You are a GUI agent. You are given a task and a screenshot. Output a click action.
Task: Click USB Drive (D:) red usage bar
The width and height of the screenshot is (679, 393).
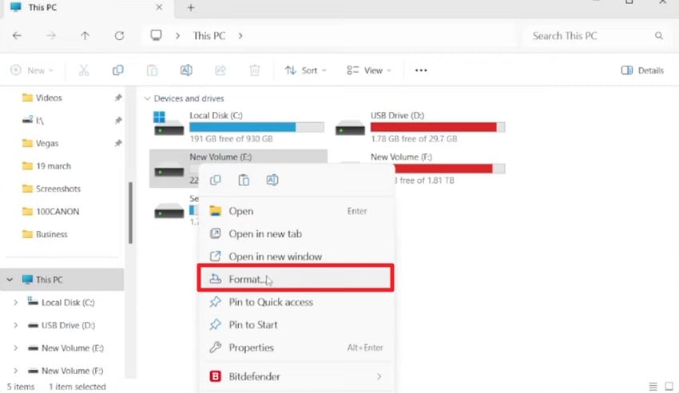[438, 127]
